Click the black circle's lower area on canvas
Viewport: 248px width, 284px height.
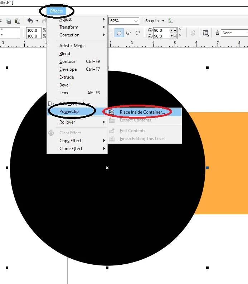(107, 217)
